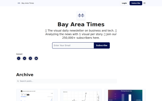Click the Connect label
Image resolution: width=162 pixels, height=101 pixels.
19,54
